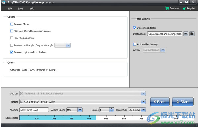Maximize the AnyMP4 window

pos(186,2)
